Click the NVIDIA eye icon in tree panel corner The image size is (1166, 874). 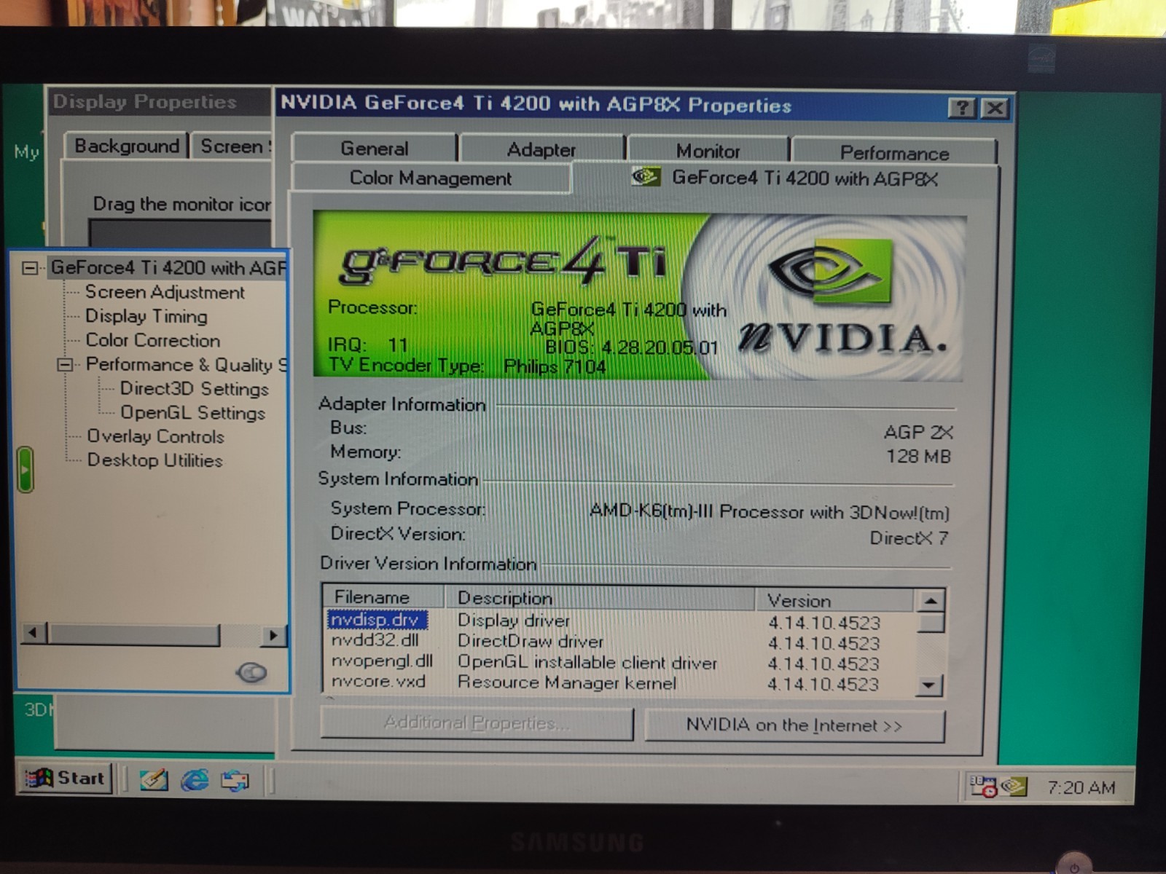251,672
